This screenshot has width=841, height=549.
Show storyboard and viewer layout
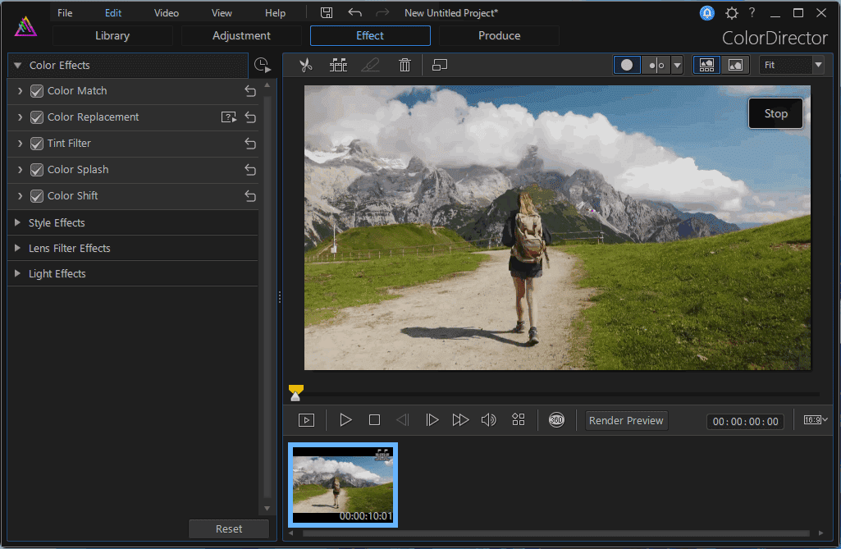pyautogui.click(x=707, y=65)
